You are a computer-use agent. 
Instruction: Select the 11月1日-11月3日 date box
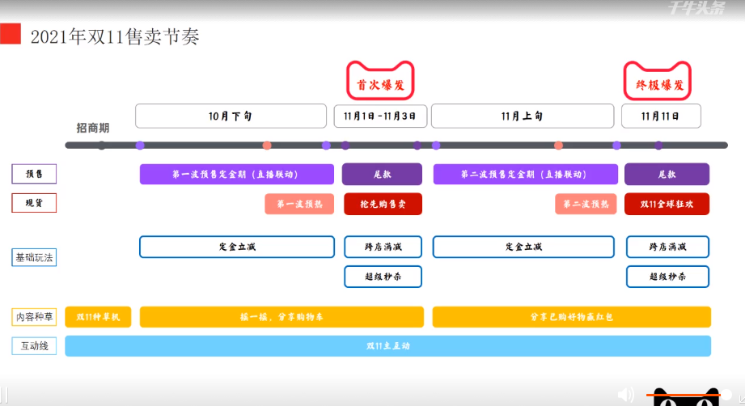coord(380,116)
